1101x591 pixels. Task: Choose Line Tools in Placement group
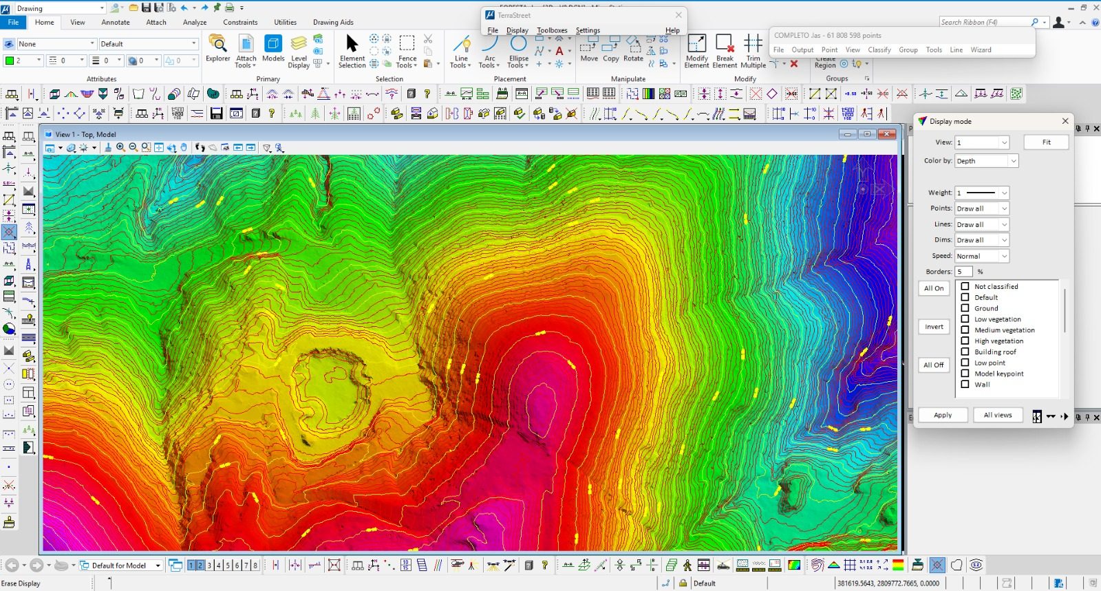(460, 52)
